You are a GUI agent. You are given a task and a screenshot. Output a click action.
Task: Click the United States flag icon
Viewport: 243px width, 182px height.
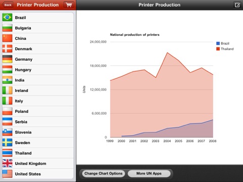click(7, 174)
